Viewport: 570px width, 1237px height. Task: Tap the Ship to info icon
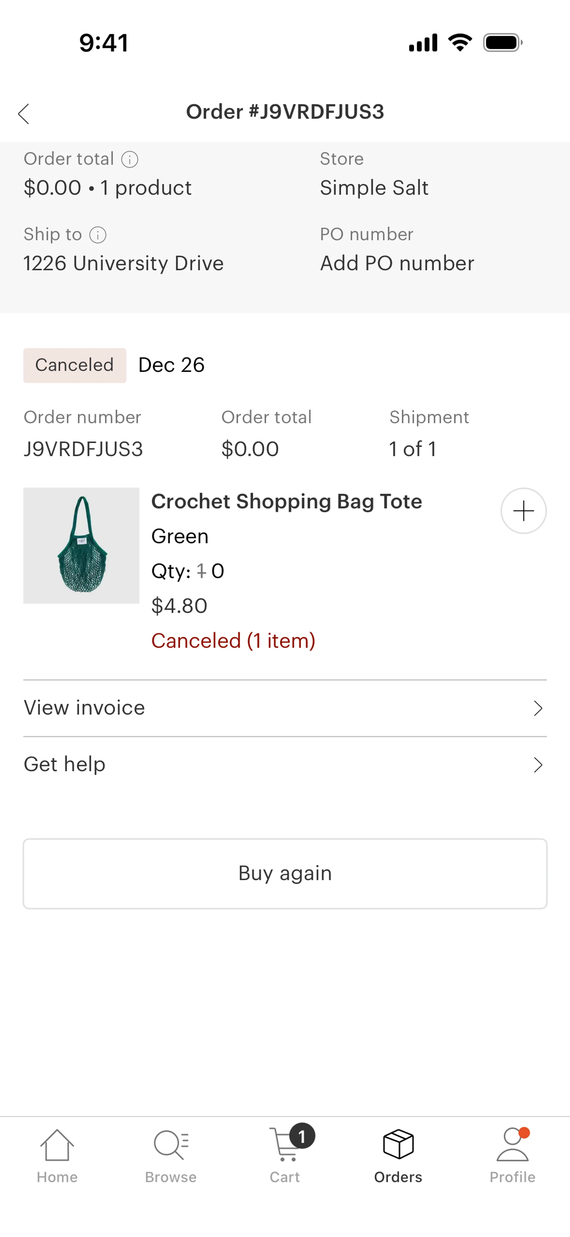click(x=98, y=235)
